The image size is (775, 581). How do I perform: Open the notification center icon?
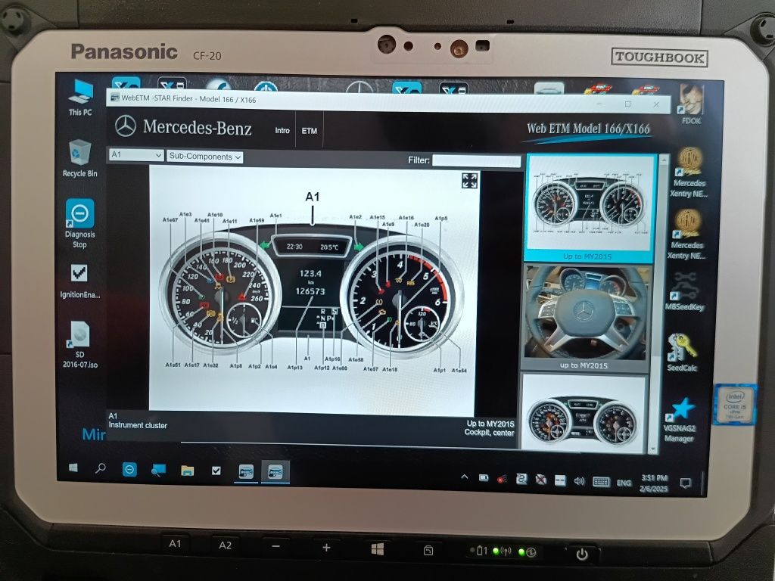tap(685, 483)
